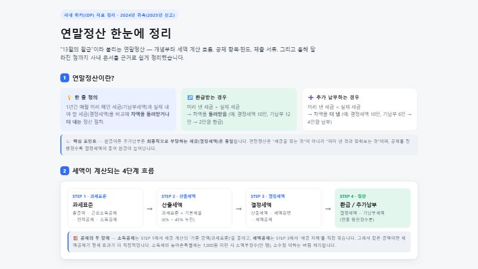This screenshot has width=478, height=269.
Task: Click the 연말정산이란? section heading
Action: 93,78
